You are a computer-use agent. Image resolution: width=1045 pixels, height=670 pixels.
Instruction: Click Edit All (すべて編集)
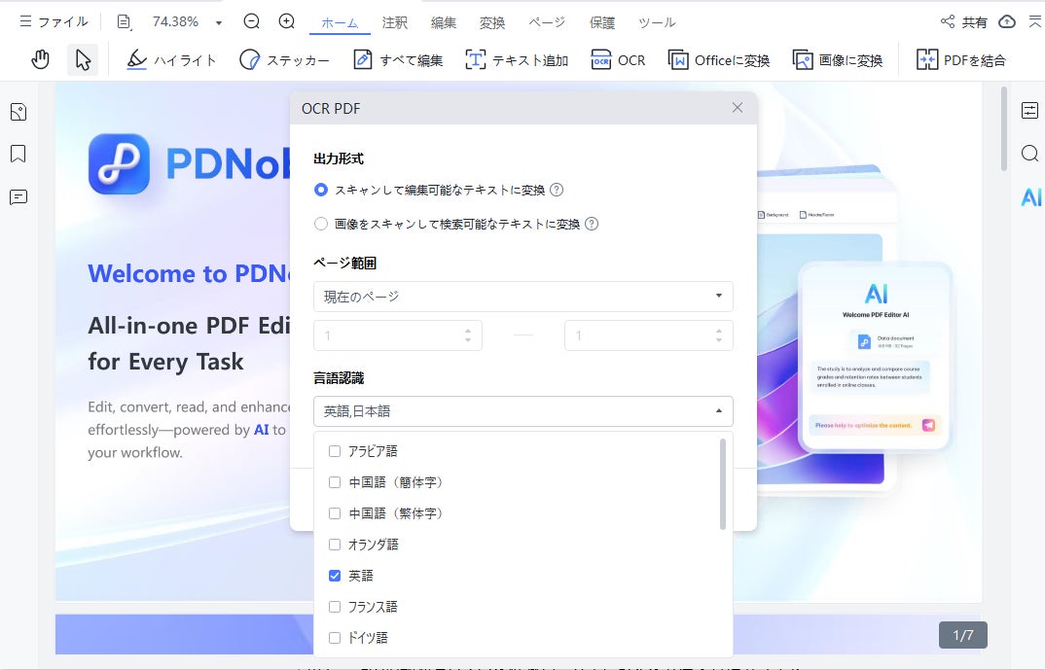[398, 60]
